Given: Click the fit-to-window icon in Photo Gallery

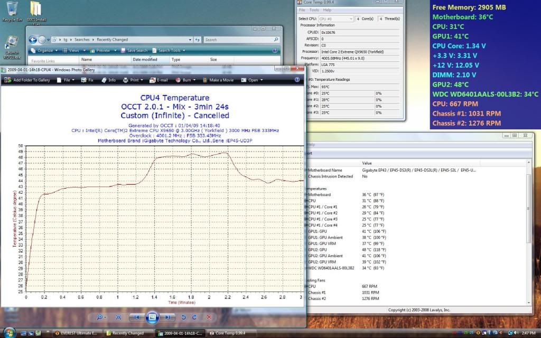Looking at the screenshot, I should [118, 317].
